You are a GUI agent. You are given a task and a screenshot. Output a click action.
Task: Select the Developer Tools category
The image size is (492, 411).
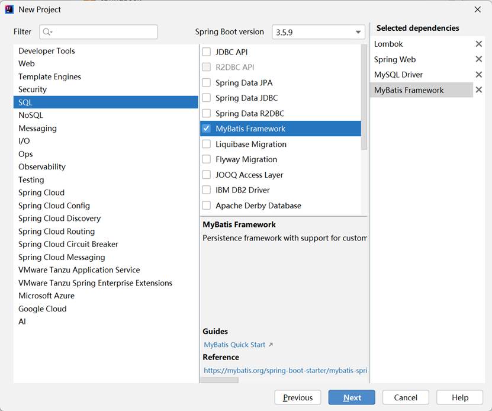point(106,51)
